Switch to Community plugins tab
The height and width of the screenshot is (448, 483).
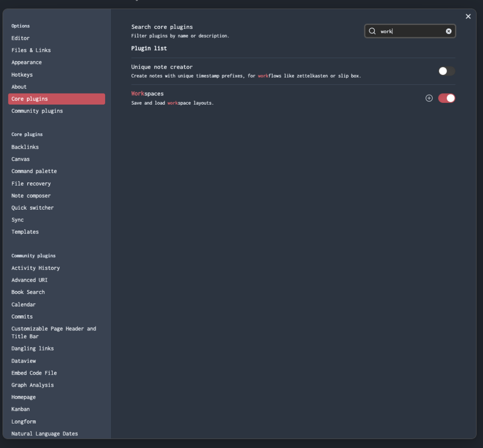[x=37, y=111]
